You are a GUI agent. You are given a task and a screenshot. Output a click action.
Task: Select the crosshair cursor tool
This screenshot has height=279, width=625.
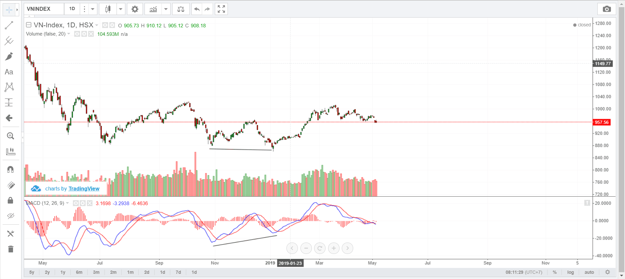point(9,10)
